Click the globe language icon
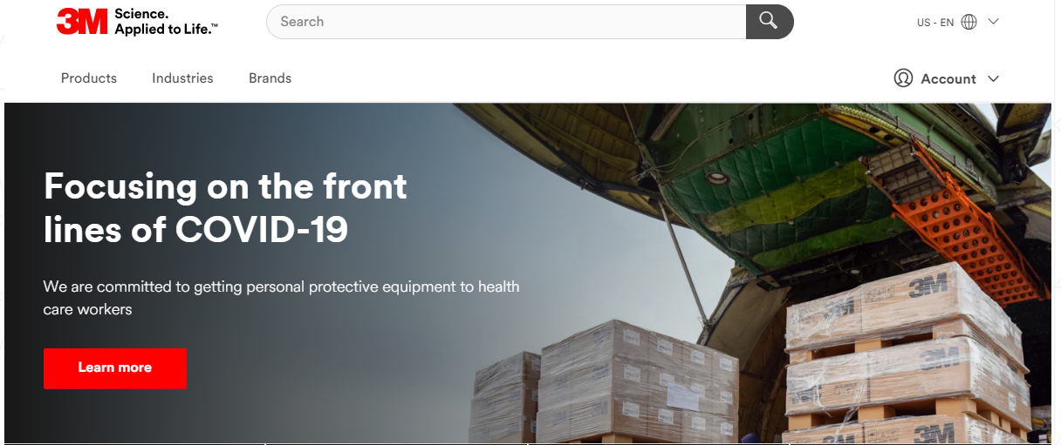Image resolution: width=1061 pixels, height=445 pixels. point(969,23)
